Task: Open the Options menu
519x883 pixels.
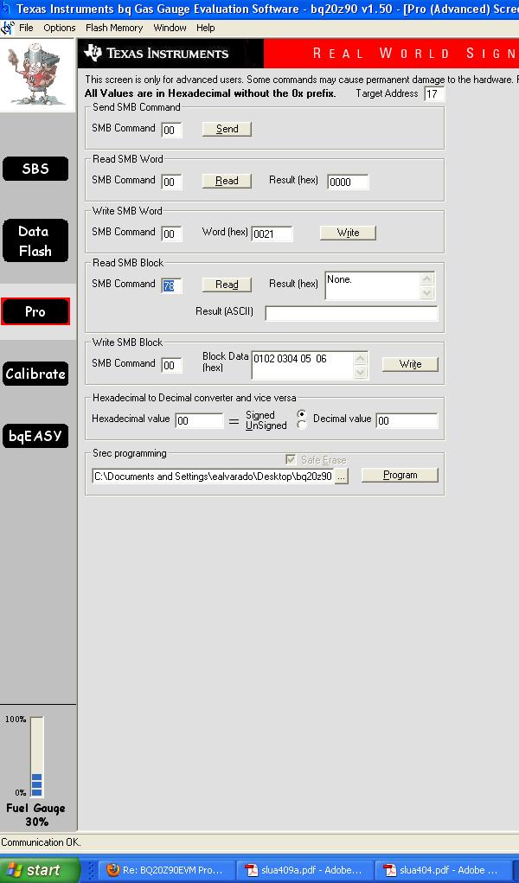Action: [x=59, y=28]
